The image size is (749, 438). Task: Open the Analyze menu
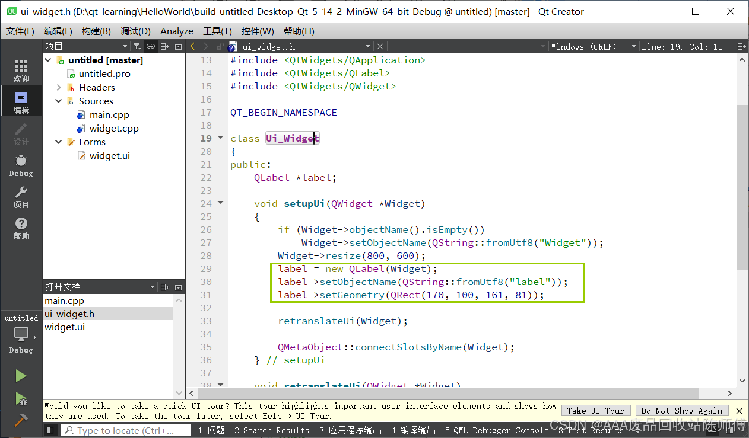pos(177,31)
